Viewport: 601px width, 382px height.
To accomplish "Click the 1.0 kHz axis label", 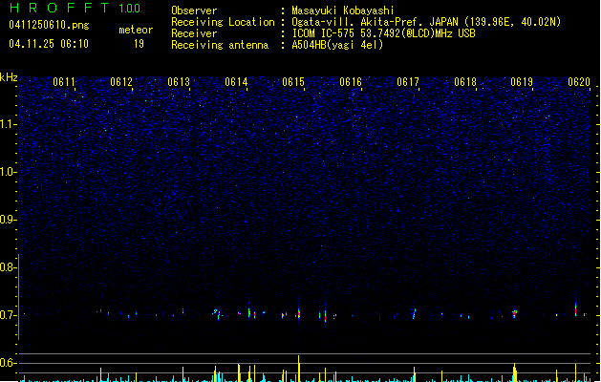I will (9, 172).
